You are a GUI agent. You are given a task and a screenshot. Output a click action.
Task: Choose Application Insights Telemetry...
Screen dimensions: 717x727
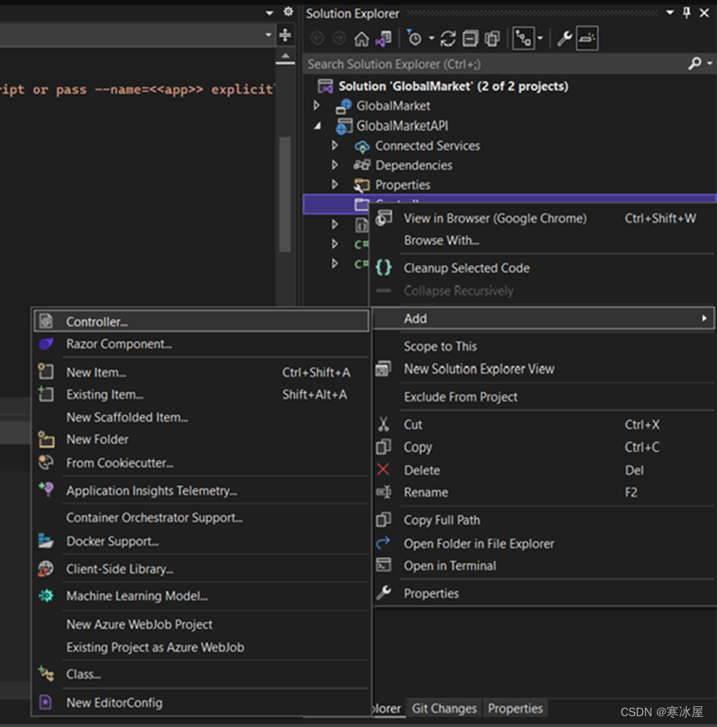click(201, 491)
